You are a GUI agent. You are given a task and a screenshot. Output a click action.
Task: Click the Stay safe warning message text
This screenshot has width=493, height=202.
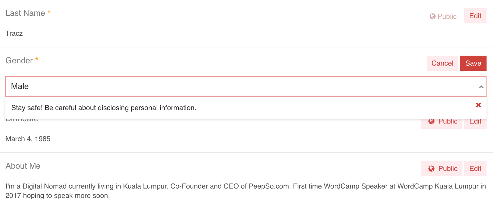coord(104,108)
